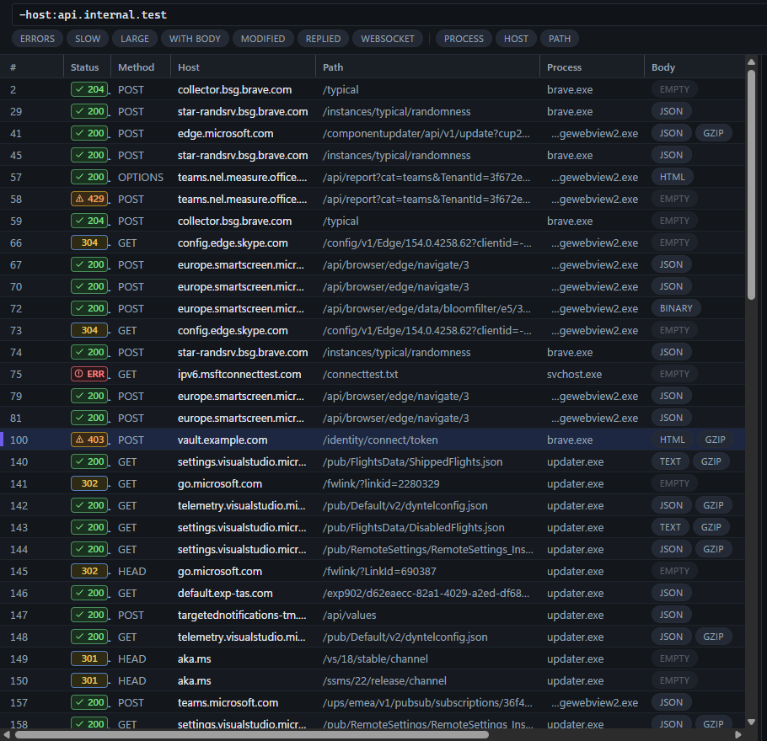Toggle the PROCESS filter chip
The width and height of the screenshot is (767, 741).
(464, 39)
